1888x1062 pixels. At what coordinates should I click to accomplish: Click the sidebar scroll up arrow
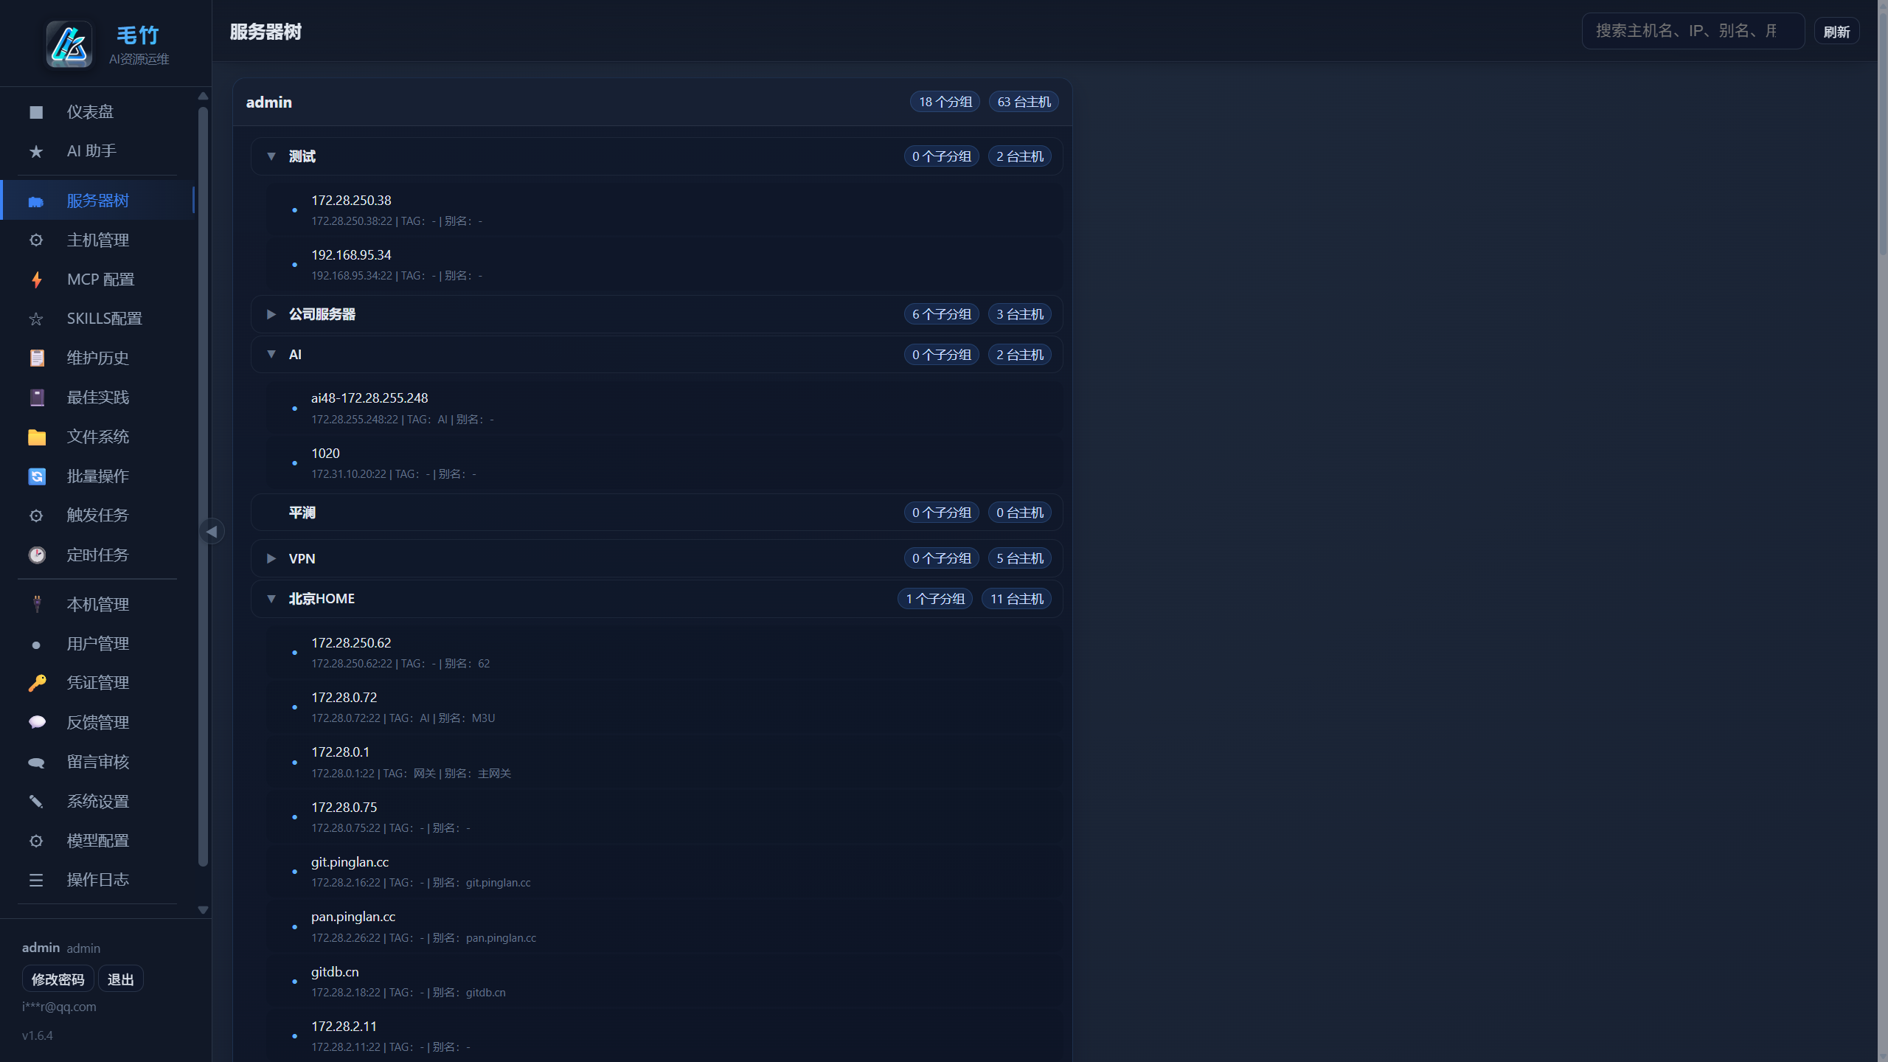pyautogui.click(x=204, y=96)
